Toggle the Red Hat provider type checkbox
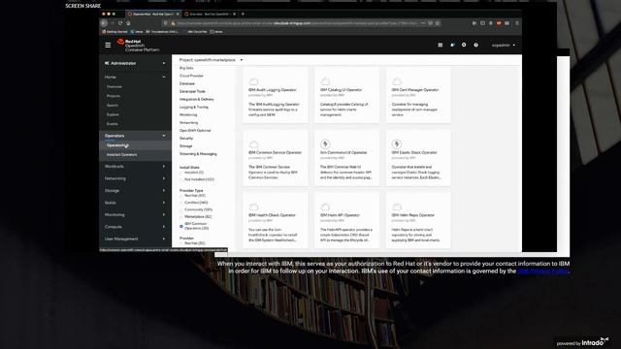 (x=181, y=196)
